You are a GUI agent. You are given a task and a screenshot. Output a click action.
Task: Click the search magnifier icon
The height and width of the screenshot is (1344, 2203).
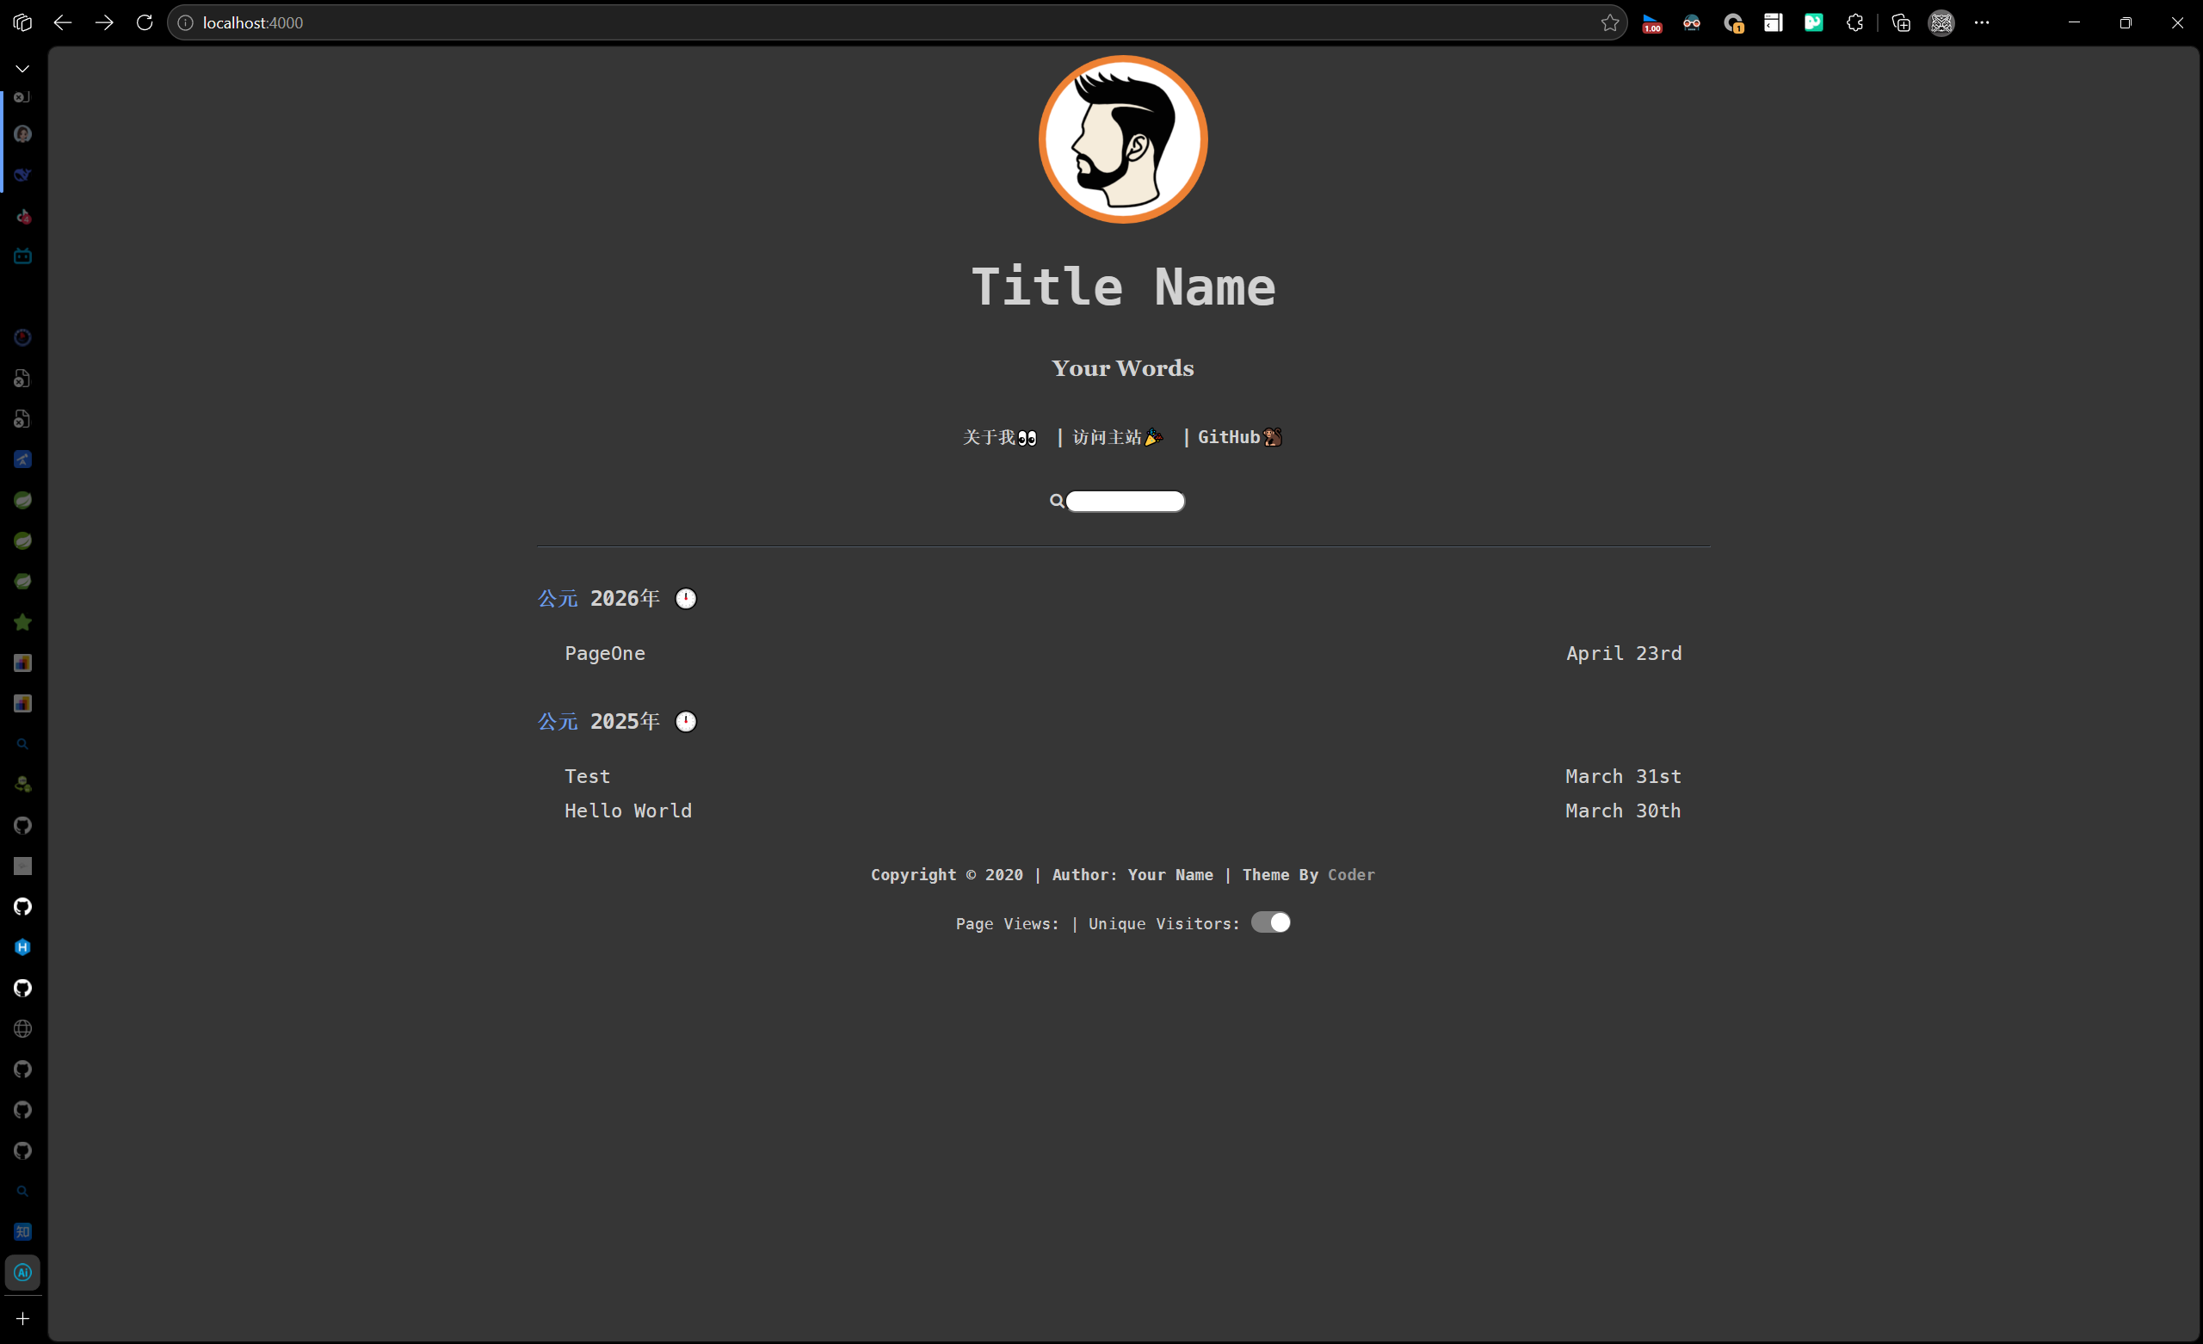[x=1057, y=501]
